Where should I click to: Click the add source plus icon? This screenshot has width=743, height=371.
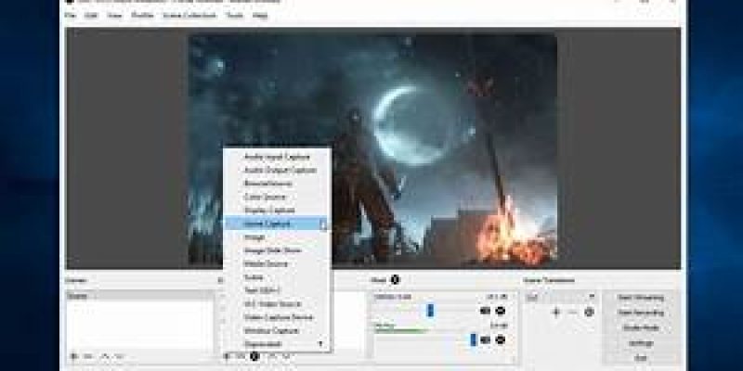pyautogui.click(x=227, y=356)
